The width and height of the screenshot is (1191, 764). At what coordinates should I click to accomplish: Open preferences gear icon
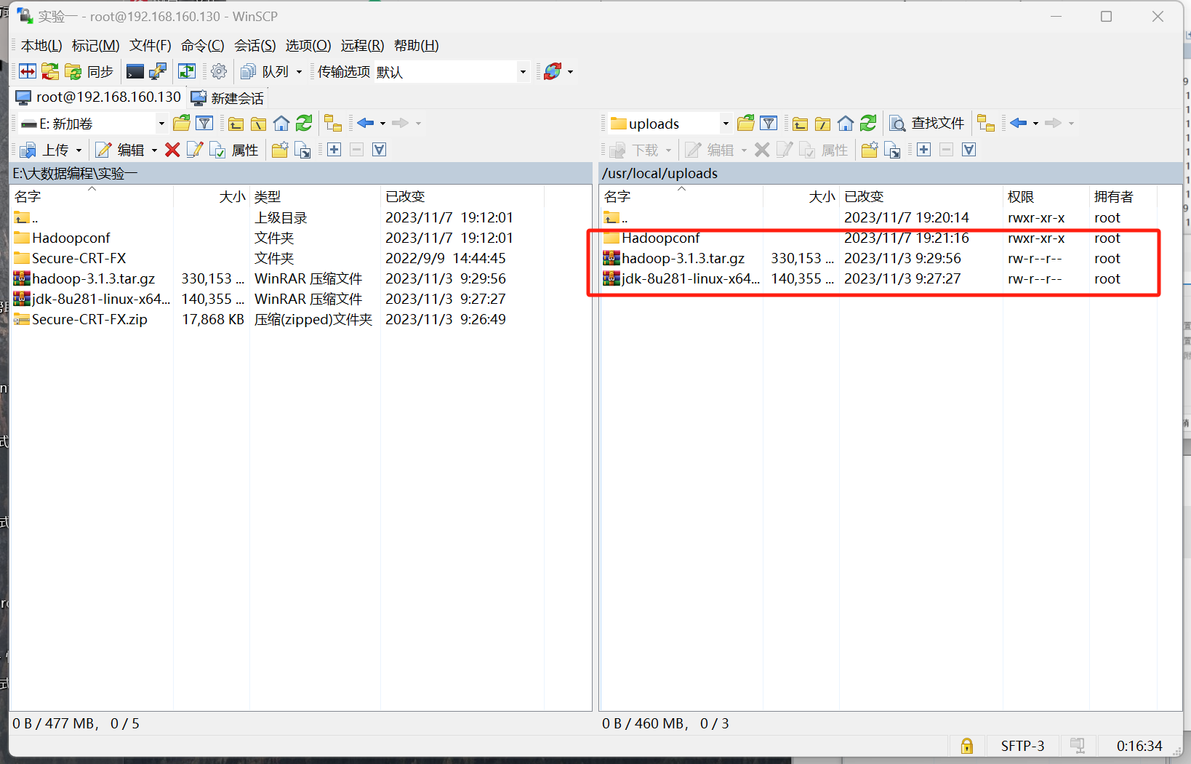[219, 71]
